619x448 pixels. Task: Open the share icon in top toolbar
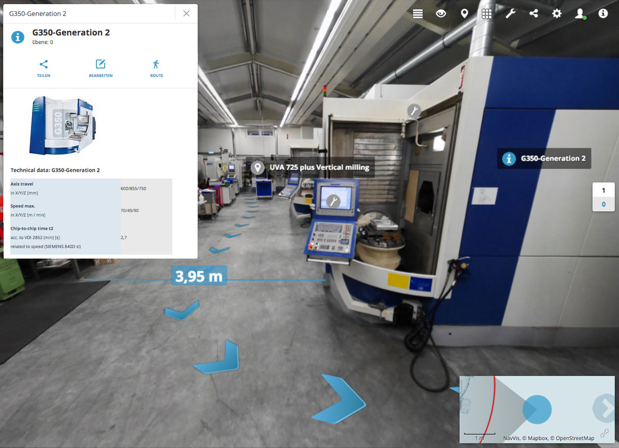533,14
